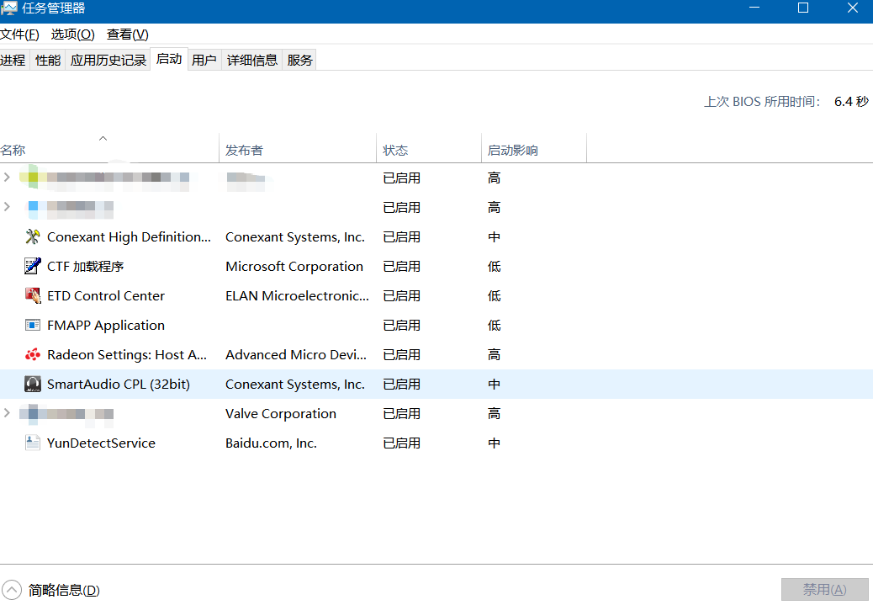This screenshot has height=605, width=873.
Task: Sort by the 启动影响 column header
Action: tap(512, 151)
